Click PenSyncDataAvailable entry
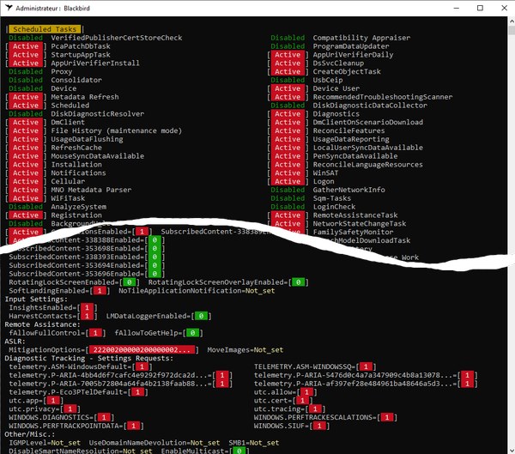Image resolution: width=515 pixels, height=454 pixels. coord(355,156)
